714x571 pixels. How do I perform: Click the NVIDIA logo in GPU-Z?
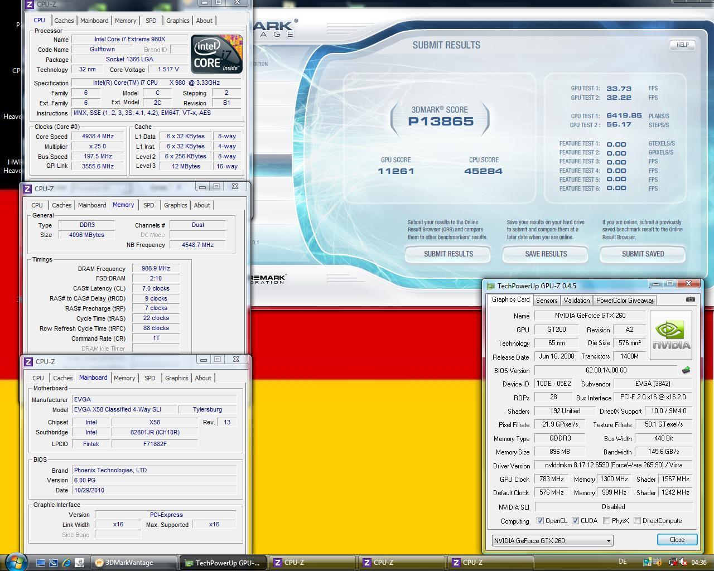[x=672, y=336]
